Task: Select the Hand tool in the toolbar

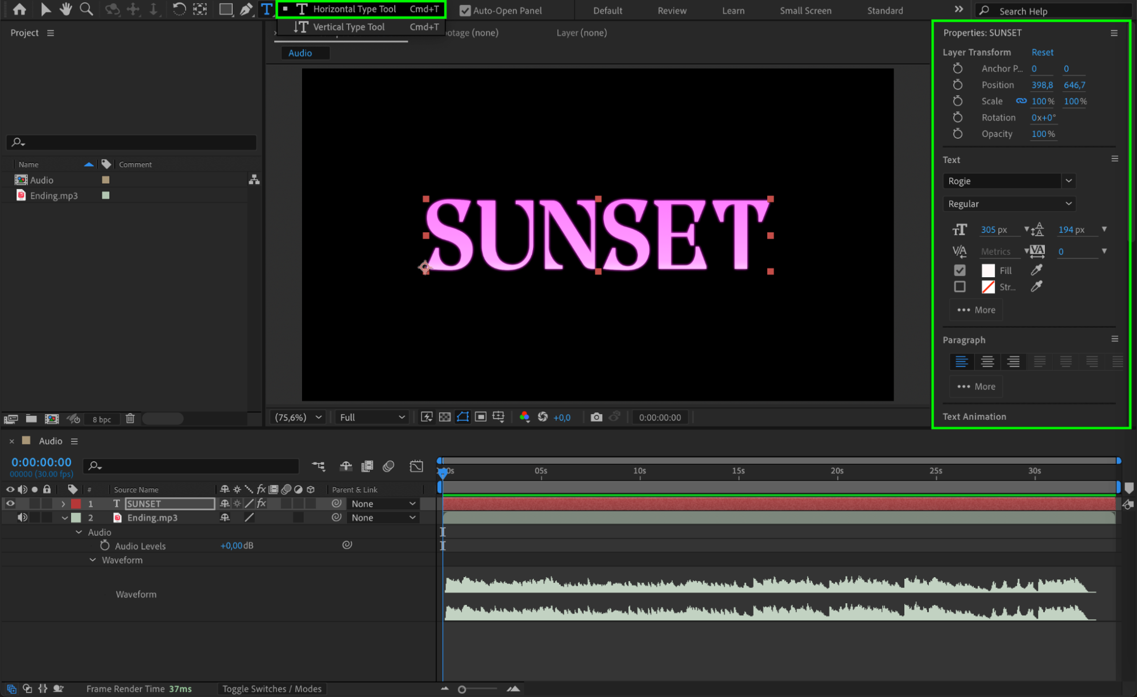Action: [x=66, y=9]
